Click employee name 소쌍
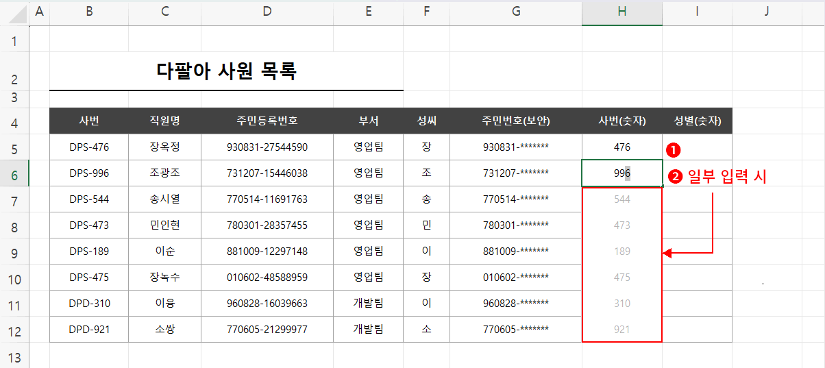The height and width of the screenshot is (368, 825). pyautogui.click(x=165, y=330)
